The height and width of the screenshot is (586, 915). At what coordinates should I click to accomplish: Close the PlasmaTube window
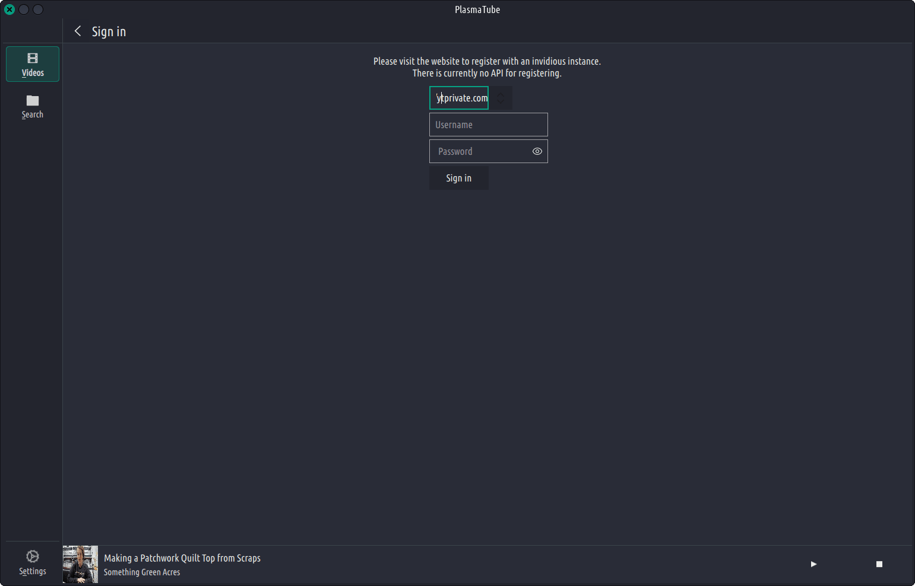point(10,9)
